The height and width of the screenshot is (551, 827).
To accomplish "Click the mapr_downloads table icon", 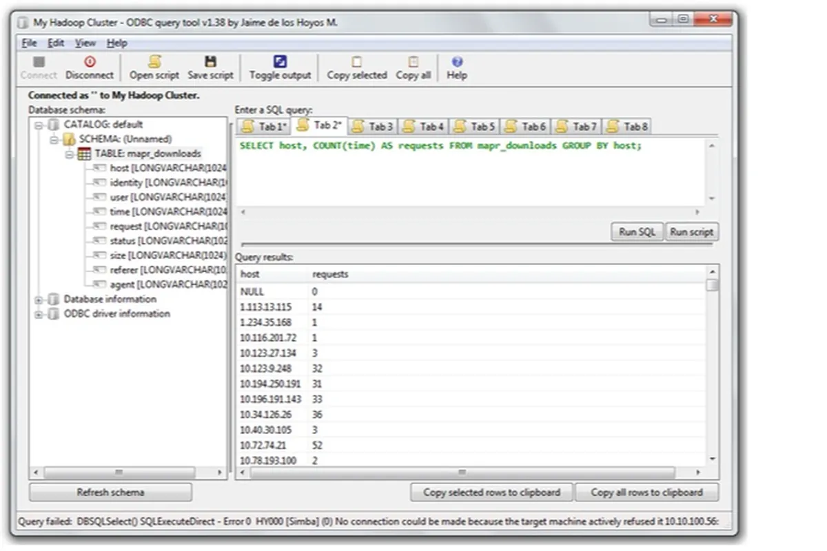I will tap(84, 154).
